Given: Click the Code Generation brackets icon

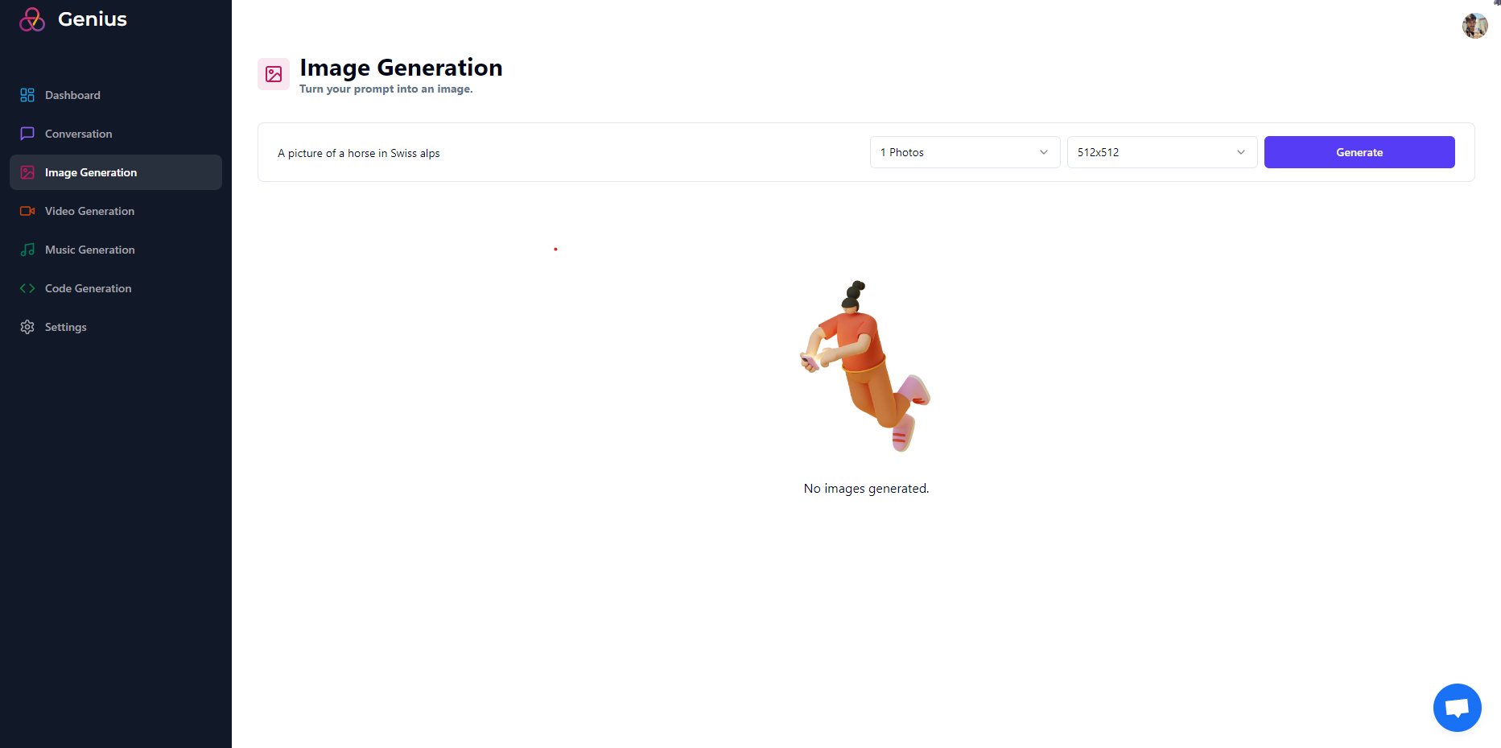Looking at the screenshot, I should [x=27, y=288].
